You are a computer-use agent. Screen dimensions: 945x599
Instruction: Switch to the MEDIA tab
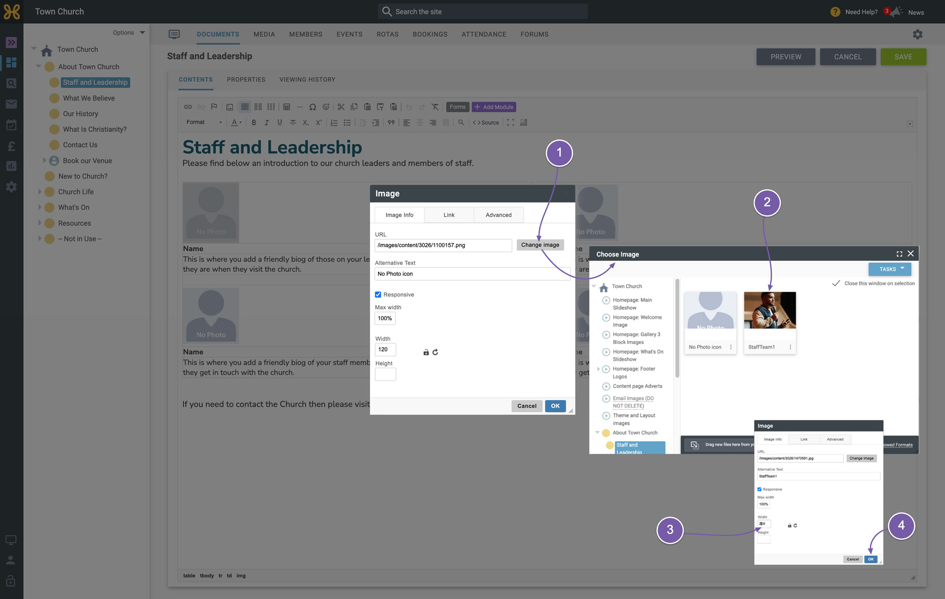click(264, 34)
